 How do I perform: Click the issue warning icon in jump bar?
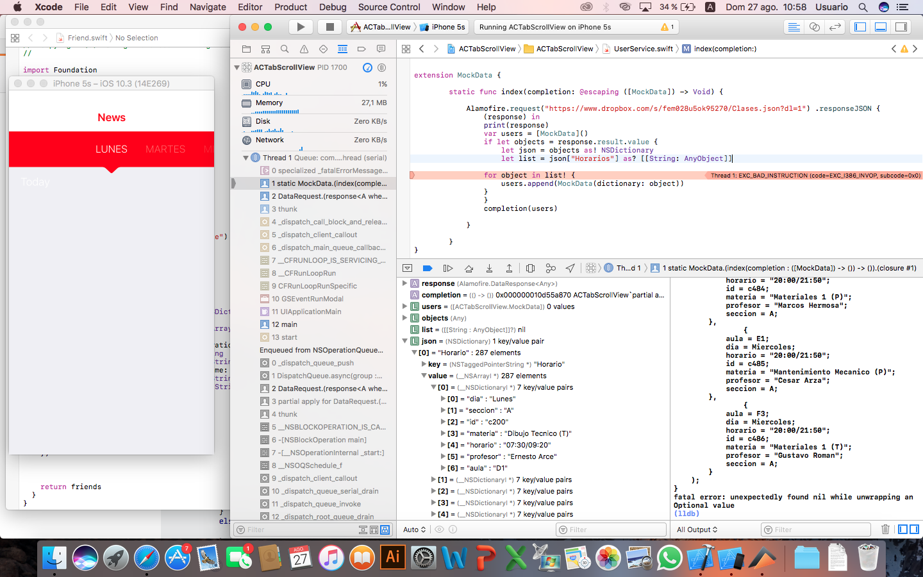[x=904, y=49]
